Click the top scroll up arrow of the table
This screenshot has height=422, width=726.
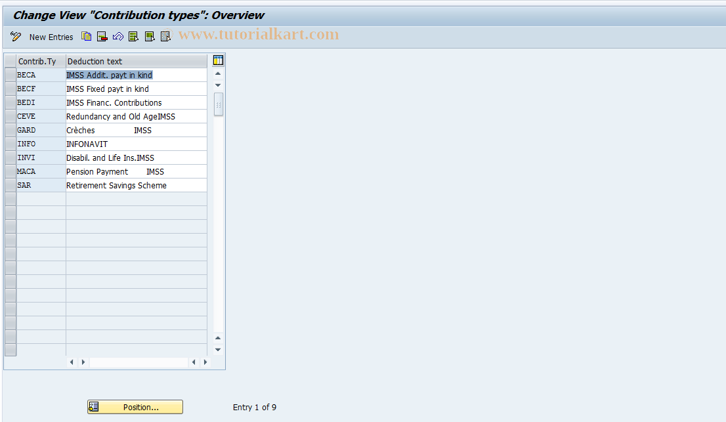pyautogui.click(x=218, y=74)
